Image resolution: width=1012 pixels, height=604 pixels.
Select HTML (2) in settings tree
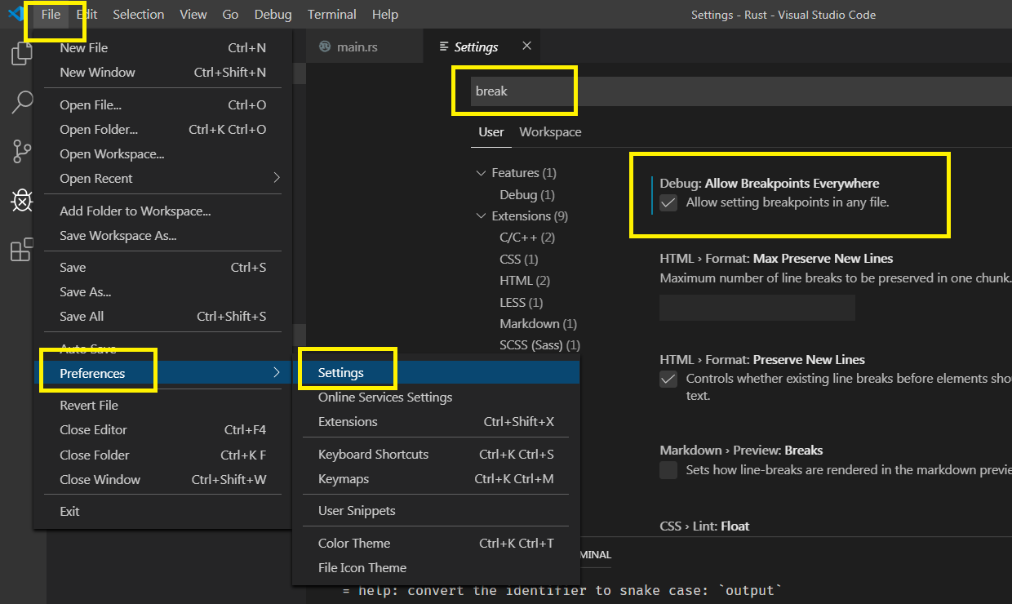pos(525,281)
